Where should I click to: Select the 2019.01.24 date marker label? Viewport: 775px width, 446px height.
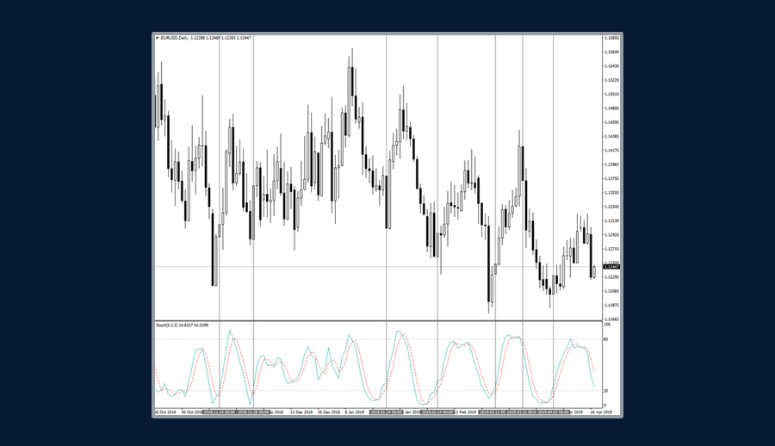[x=387, y=412]
